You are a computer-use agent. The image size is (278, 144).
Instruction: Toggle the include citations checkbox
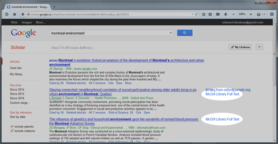[12, 131]
